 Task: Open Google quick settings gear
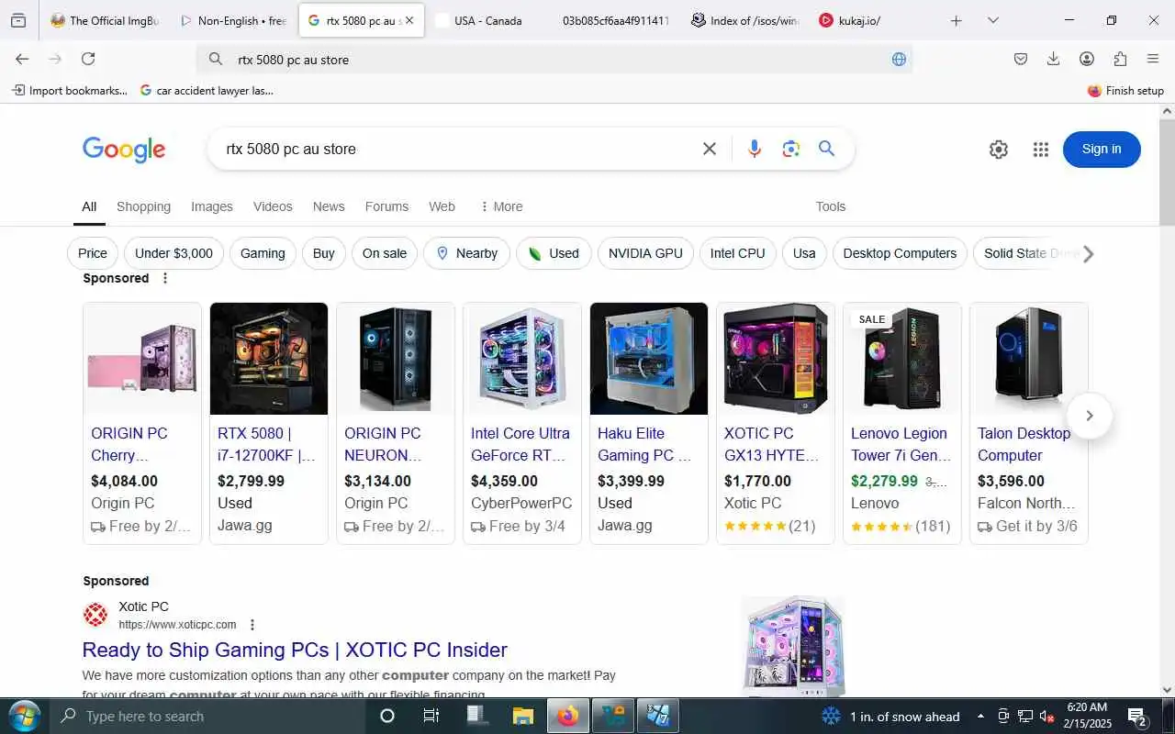coord(999,150)
